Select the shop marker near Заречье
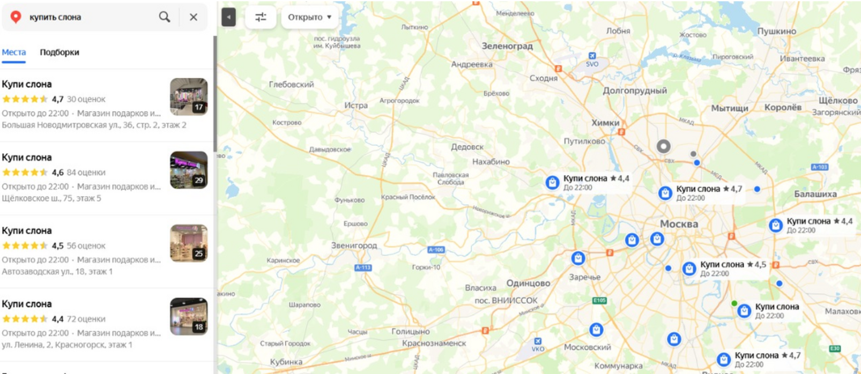The width and height of the screenshot is (861, 374). click(x=578, y=259)
